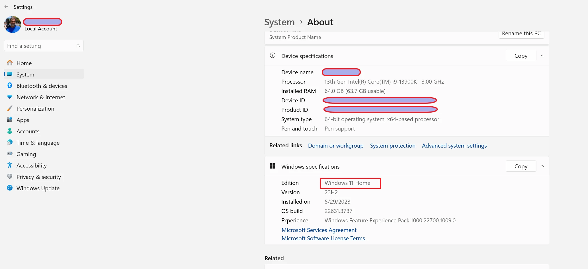588x269 pixels.
Task: Click the Bluetooth icon in sidebar
Action: (x=10, y=85)
